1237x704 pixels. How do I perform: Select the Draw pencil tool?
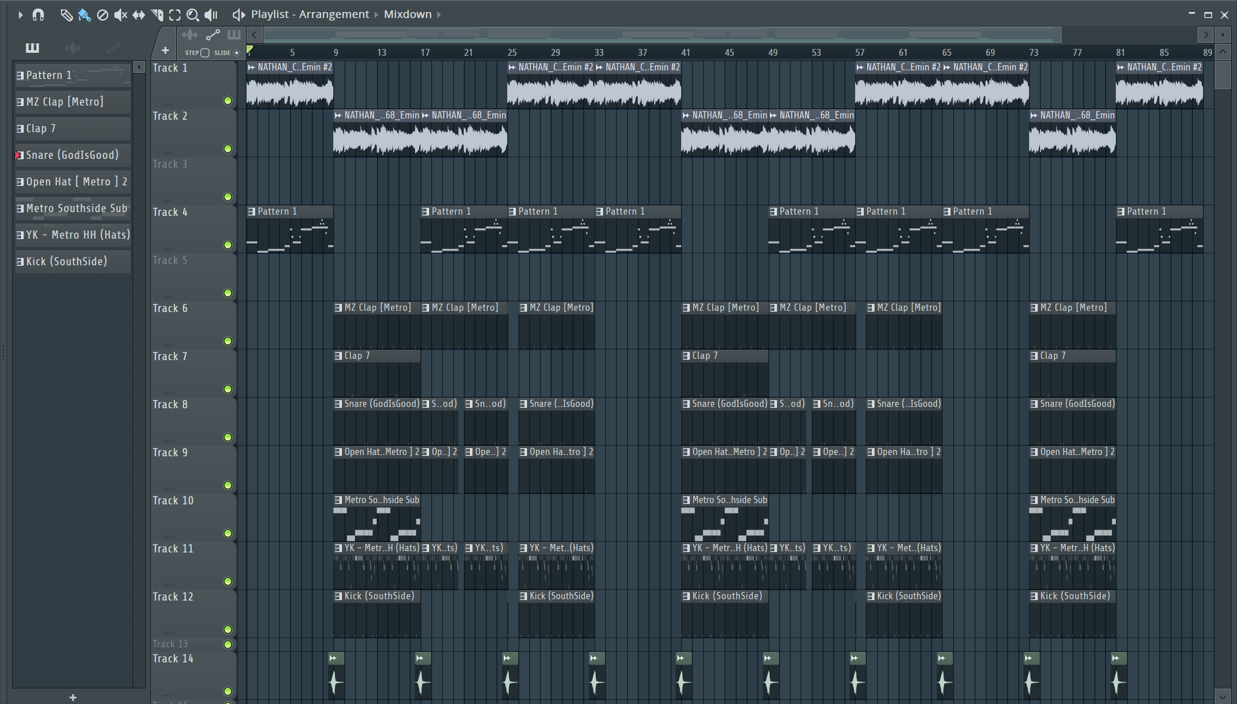click(66, 15)
